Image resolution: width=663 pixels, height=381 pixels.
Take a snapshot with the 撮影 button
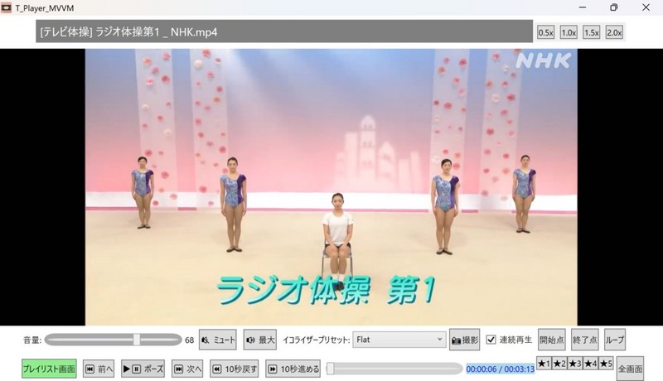pos(464,340)
